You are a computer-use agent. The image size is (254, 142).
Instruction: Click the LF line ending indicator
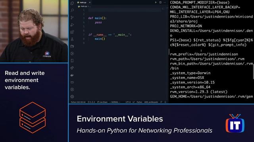134,102
